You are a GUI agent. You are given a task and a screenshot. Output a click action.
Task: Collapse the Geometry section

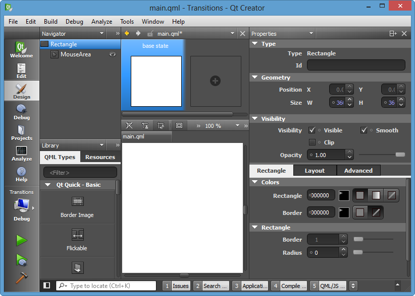(255, 78)
